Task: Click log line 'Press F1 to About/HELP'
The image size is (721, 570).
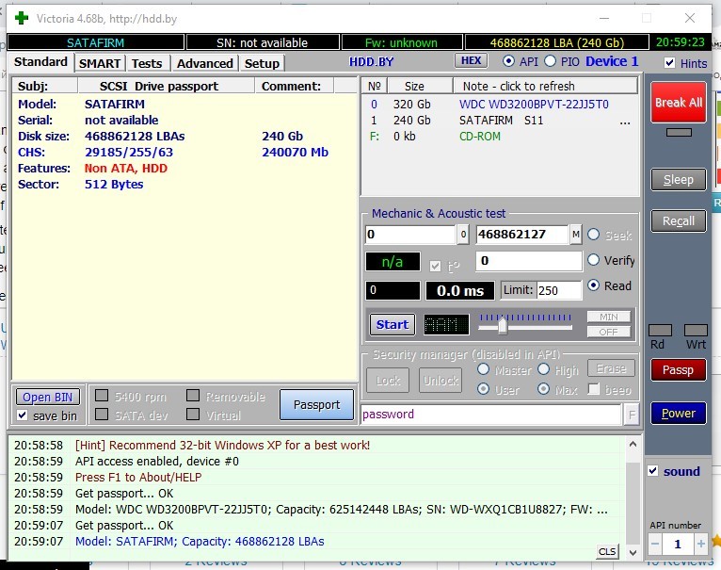Action: (138, 478)
